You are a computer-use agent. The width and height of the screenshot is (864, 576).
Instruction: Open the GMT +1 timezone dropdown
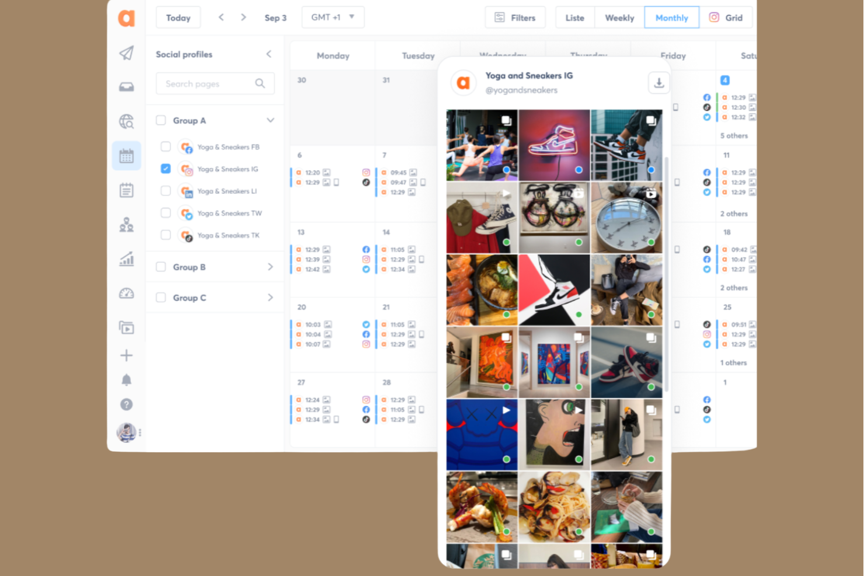pyautogui.click(x=333, y=18)
